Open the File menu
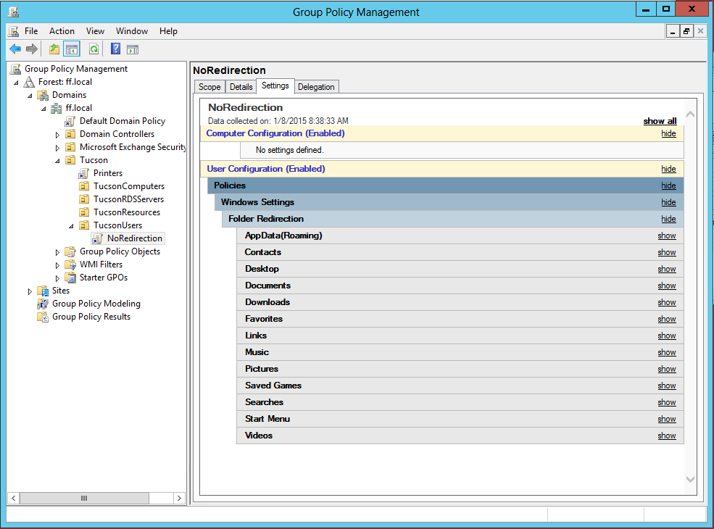This screenshot has width=714, height=529. coord(31,31)
